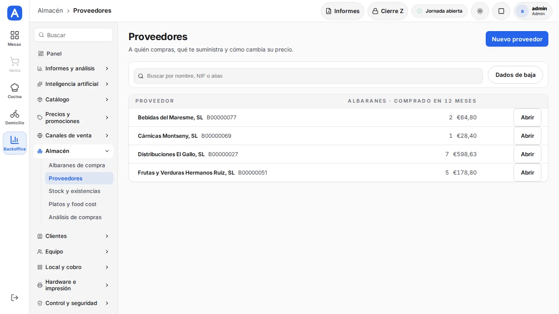This screenshot has width=559, height=314.
Task: Open the Informes button in top bar
Action: click(x=343, y=11)
